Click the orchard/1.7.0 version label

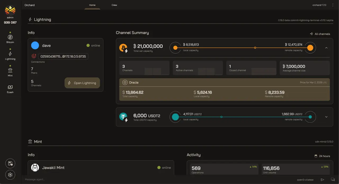(319, 5)
